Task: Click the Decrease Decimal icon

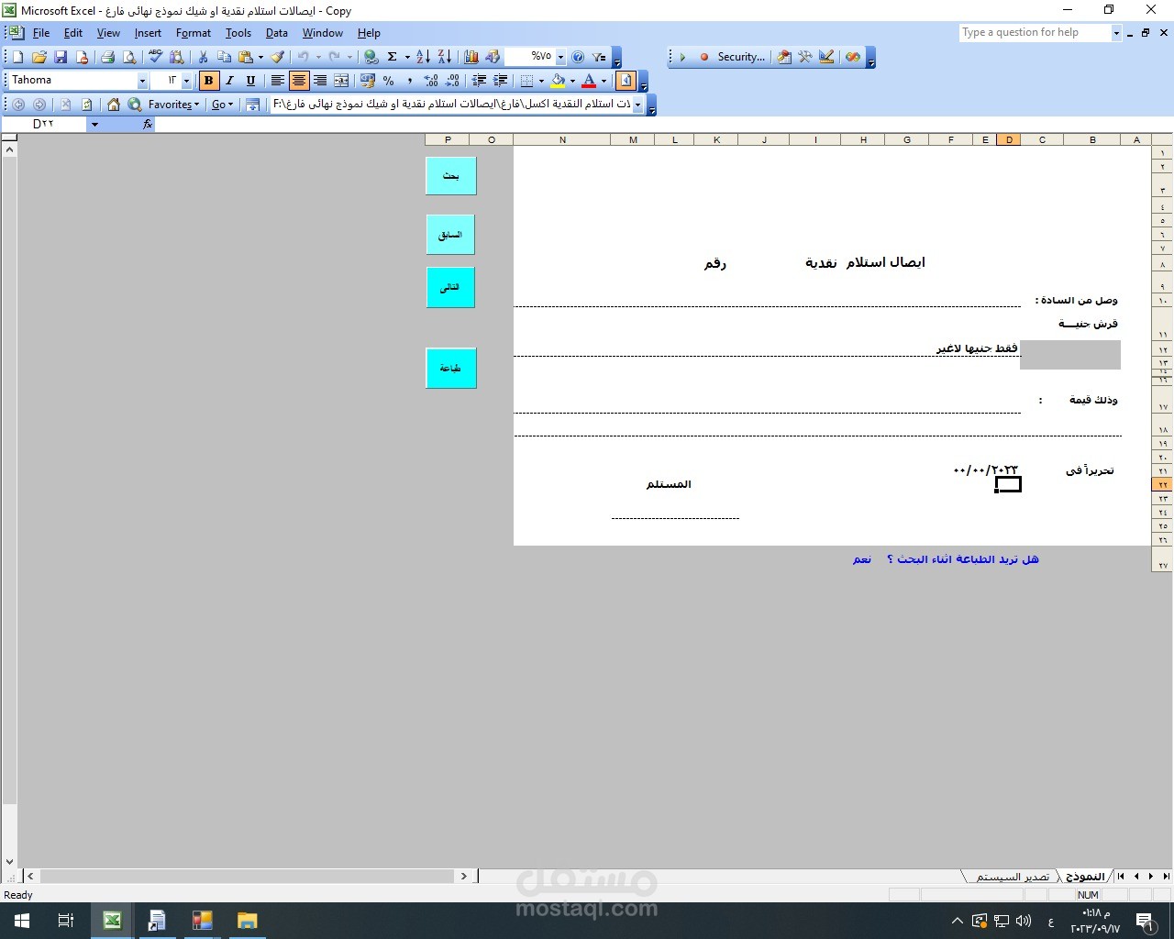Action: click(452, 81)
